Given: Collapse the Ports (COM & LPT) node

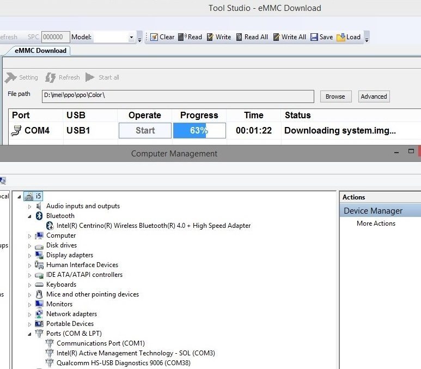Looking at the screenshot, I should click(30, 334).
